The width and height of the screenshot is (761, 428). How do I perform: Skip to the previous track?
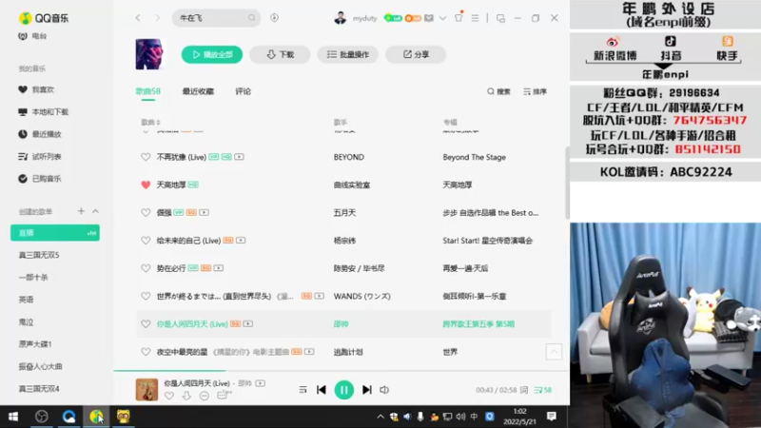[322, 390]
